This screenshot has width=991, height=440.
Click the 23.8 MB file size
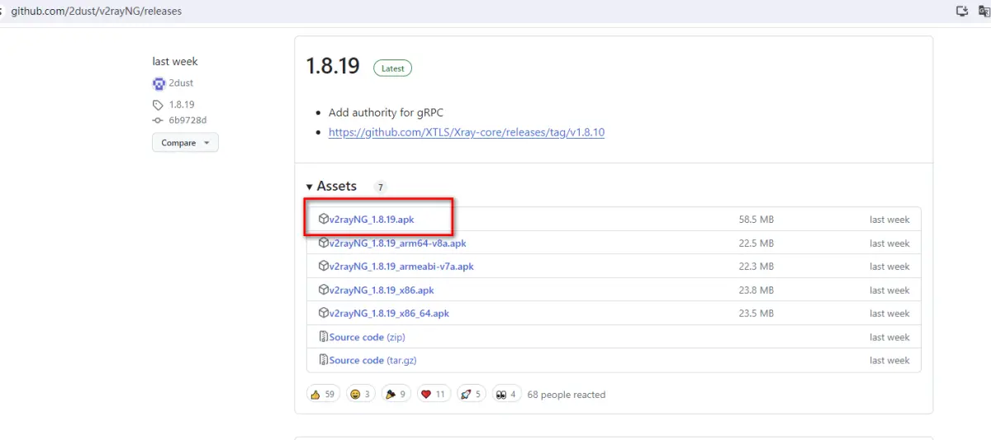tap(756, 291)
